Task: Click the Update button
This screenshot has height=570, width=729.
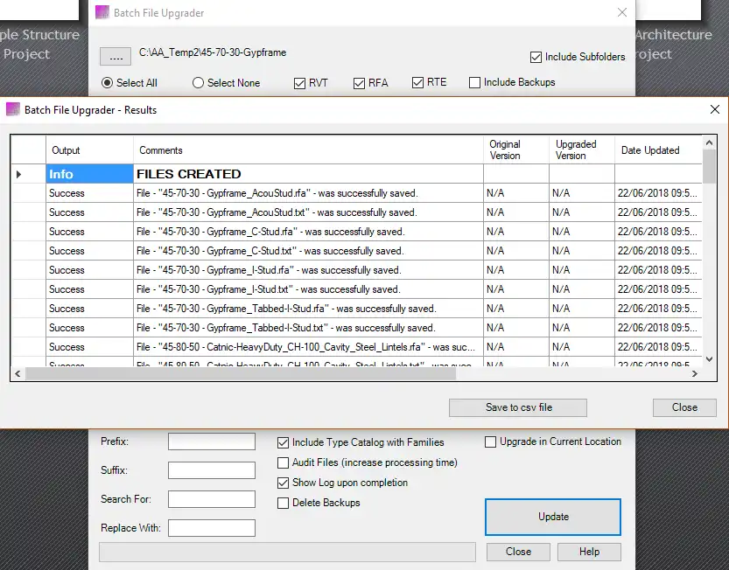Action: tap(552, 517)
